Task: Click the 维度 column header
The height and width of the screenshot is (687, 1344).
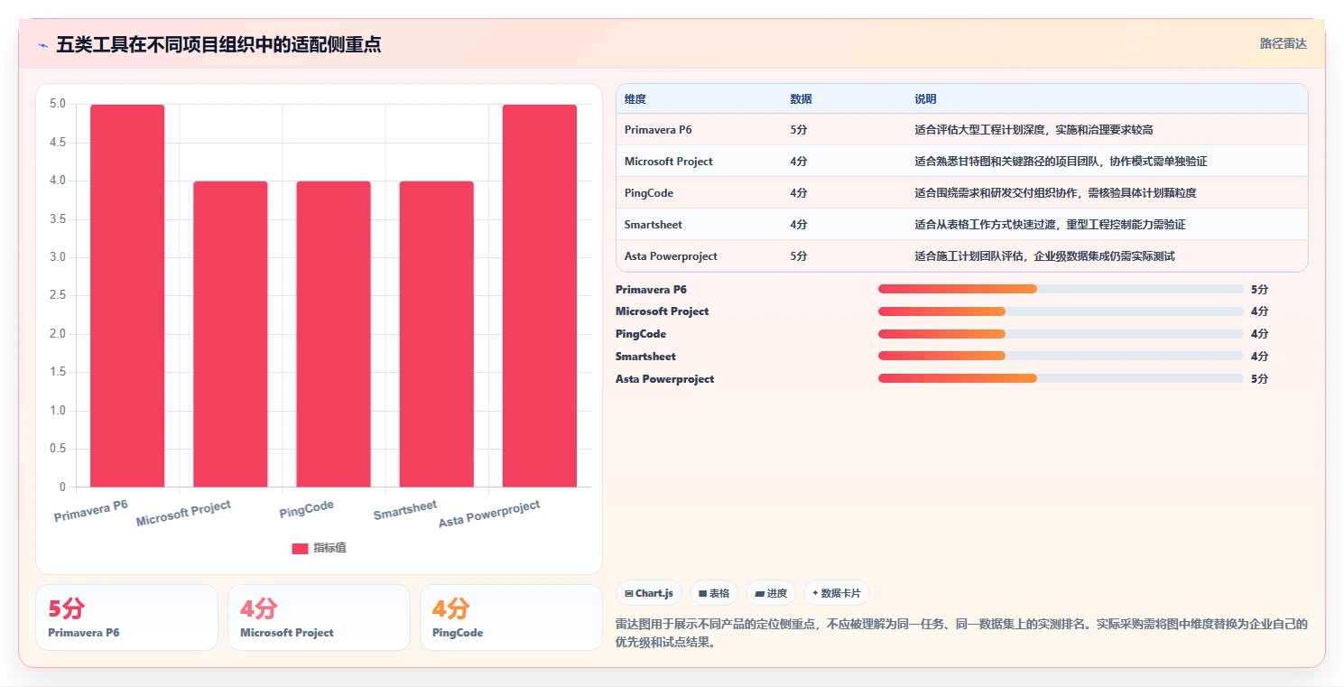Action: click(x=635, y=99)
